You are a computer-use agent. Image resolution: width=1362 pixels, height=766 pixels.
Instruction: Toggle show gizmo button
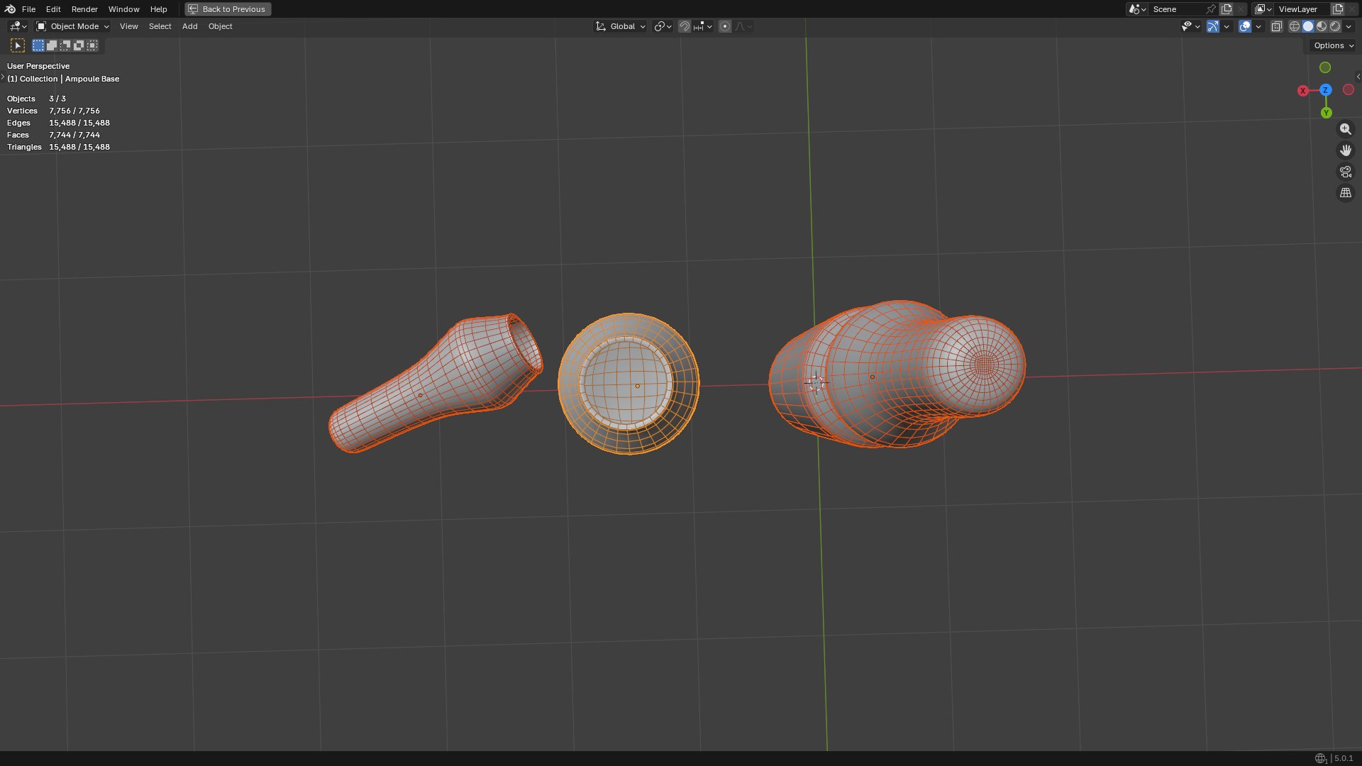1213,26
